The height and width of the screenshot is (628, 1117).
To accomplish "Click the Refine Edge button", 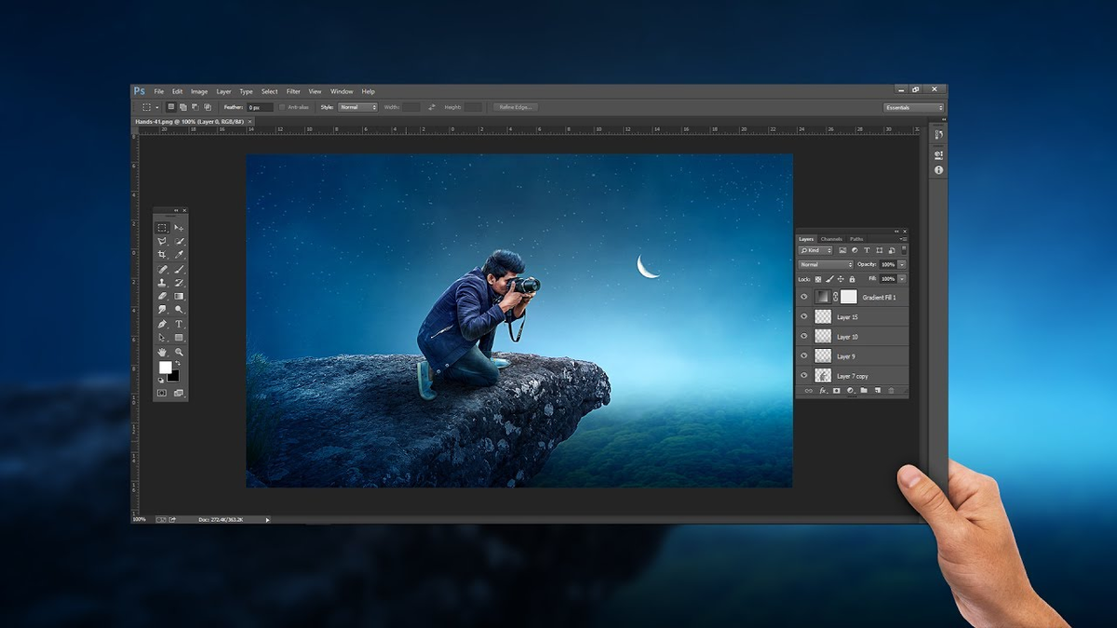I will click(516, 107).
